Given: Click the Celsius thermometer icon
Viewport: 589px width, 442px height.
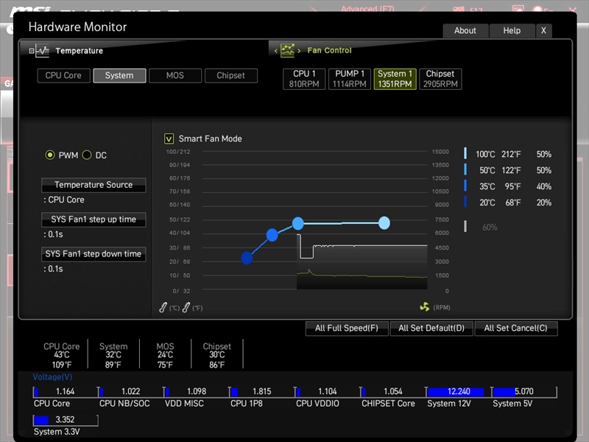Looking at the screenshot, I should click(x=163, y=307).
